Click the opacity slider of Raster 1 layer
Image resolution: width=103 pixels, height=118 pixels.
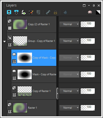(x=88, y=108)
